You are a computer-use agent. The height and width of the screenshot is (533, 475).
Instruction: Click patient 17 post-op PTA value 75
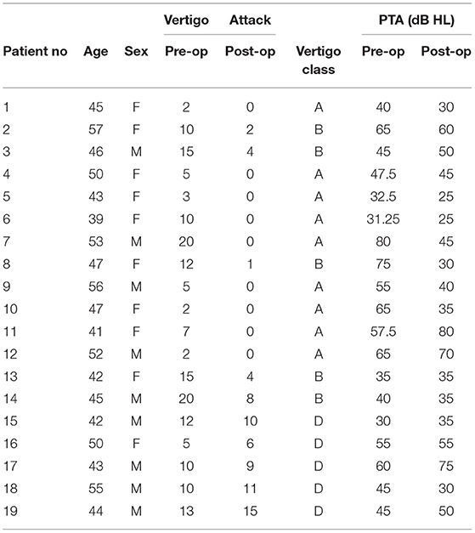point(446,466)
